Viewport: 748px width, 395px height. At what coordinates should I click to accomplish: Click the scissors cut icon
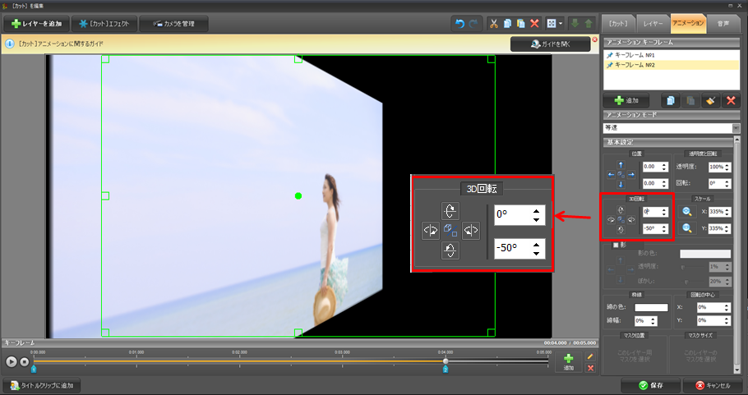pos(494,24)
